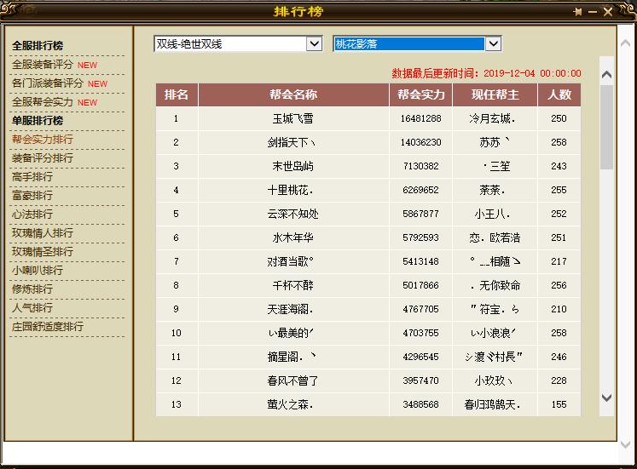This screenshot has height=469, width=637.
Task: Select guild 摘星阁. row
Action: [368, 357]
